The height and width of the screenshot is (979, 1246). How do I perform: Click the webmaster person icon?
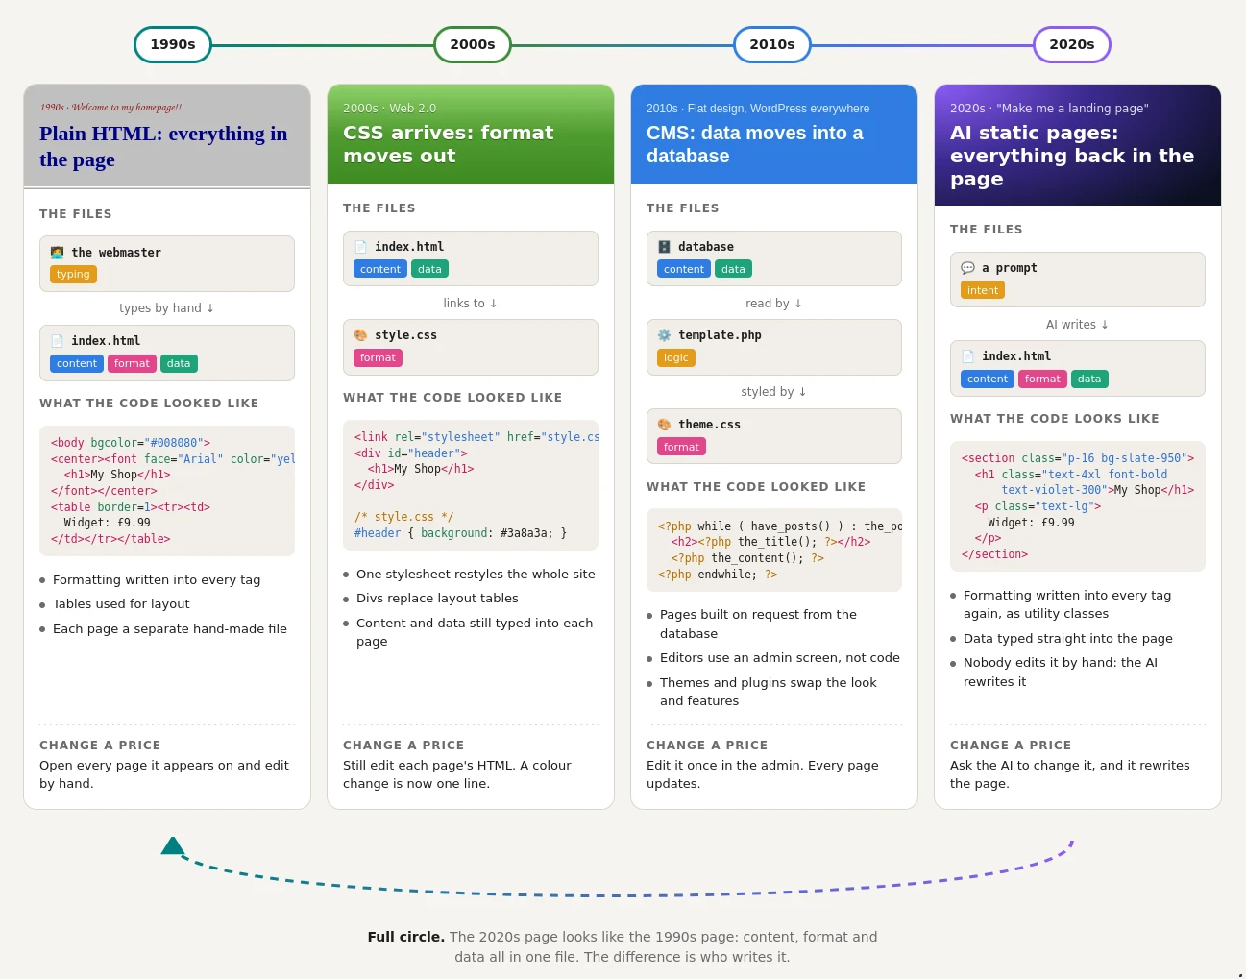pyautogui.click(x=57, y=253)
